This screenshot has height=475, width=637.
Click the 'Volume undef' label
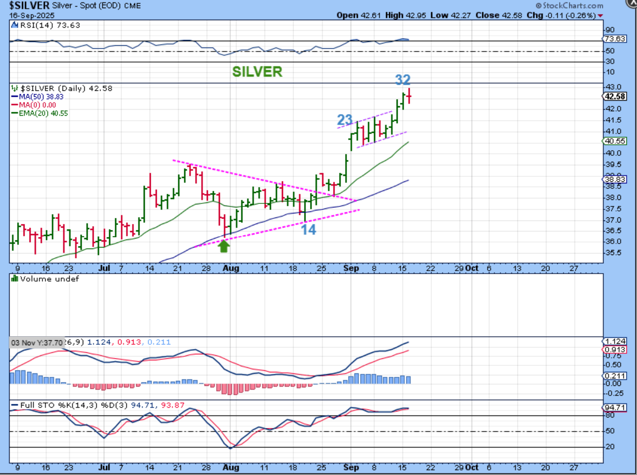coord(49,279)
